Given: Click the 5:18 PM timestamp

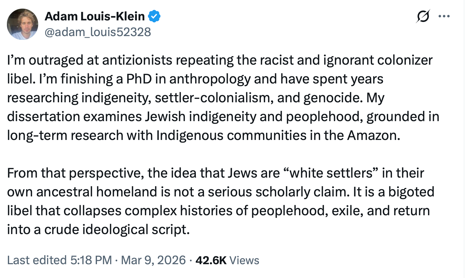Looking at the screenshot, I should 91,260.
